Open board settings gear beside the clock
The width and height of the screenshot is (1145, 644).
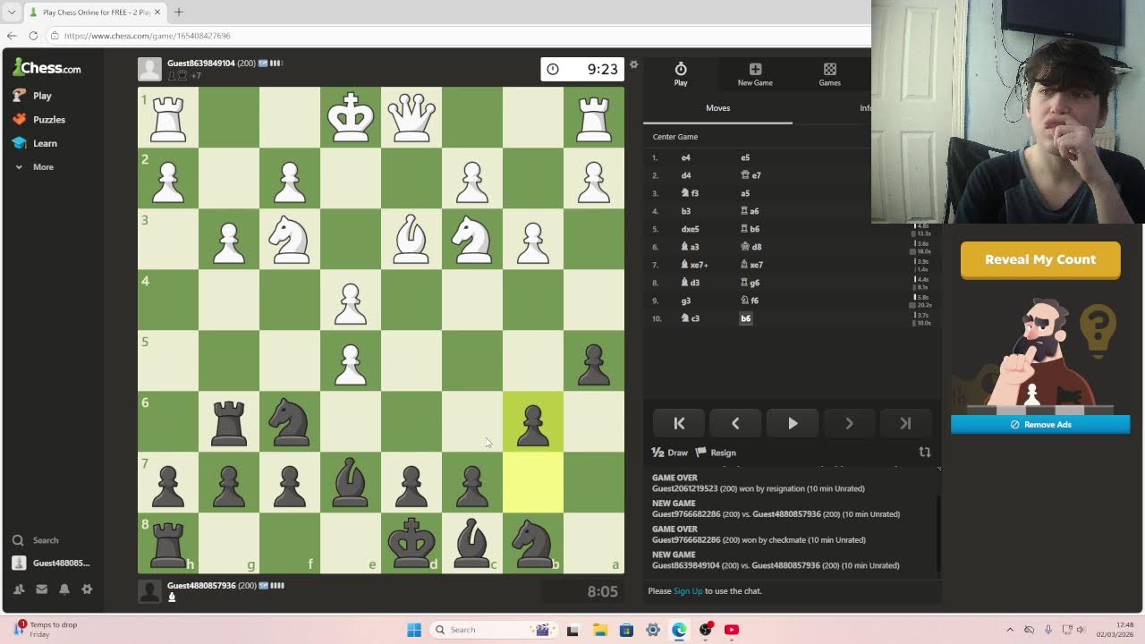(633, 64)
